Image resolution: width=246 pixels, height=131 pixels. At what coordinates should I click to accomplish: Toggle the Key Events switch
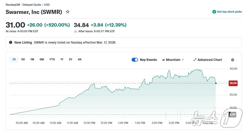click(135, 60)
